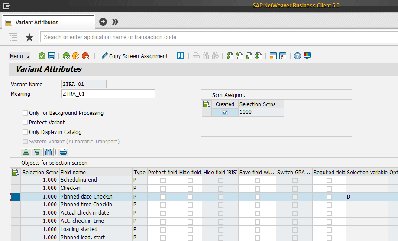Select the Planned load. start field name
Image resolution: width=398 pixels, height=241 pixels.
[x=96, y=238]
